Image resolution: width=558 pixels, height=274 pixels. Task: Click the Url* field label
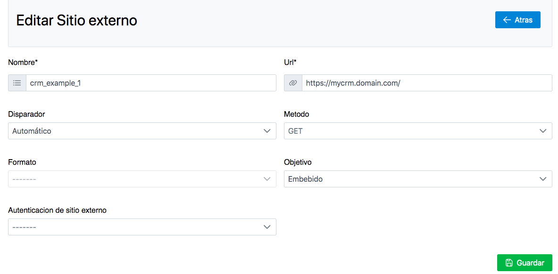pyautogui.click(x=290, y=62)
